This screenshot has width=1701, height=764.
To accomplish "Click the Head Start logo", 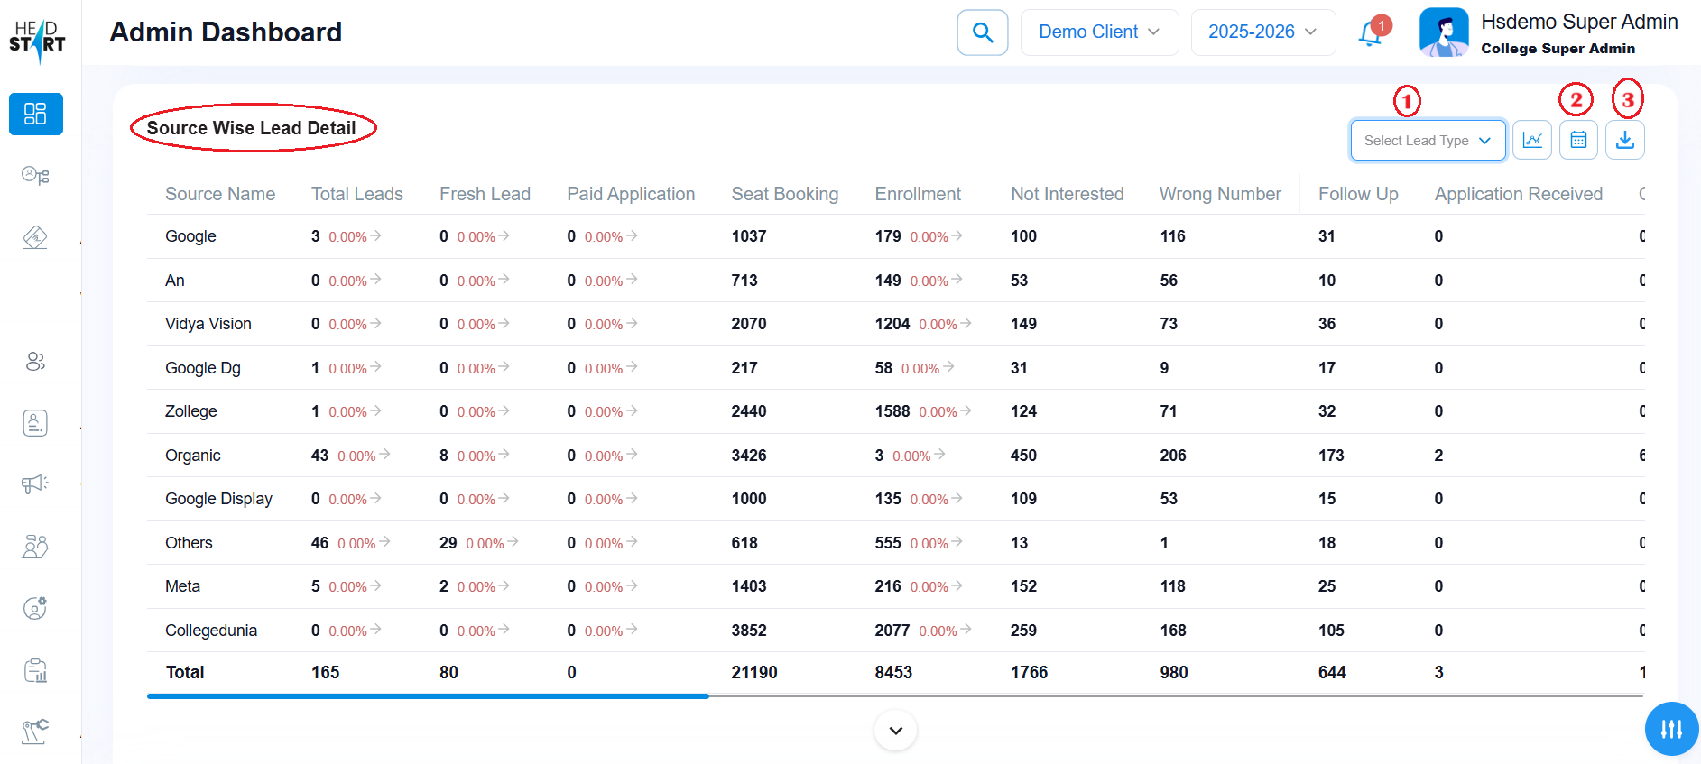I will click(37, 40).
